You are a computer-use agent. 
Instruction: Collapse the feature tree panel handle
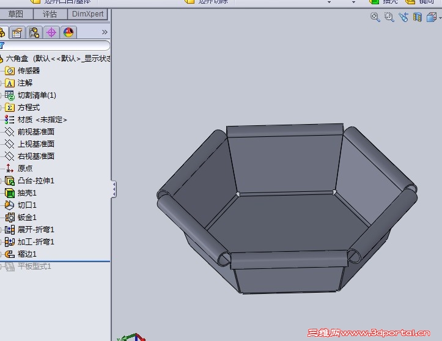click(114, 189)
